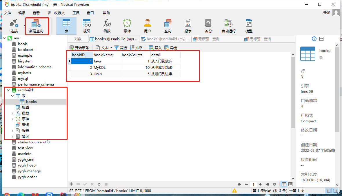Open the 编辑 menu
Viewport: 342px width, 196px height.
point(22,13)
